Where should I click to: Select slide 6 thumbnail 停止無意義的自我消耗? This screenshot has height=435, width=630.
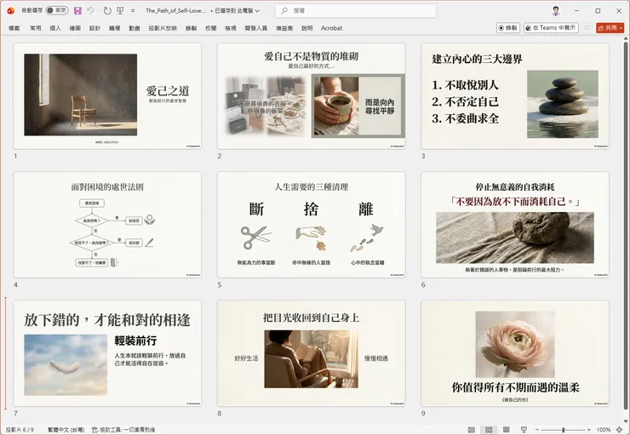pyautogui.click(x=515, y=225)
